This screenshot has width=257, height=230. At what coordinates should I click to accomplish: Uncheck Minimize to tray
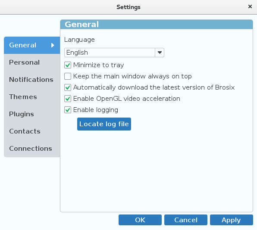(x=68, y=65)
